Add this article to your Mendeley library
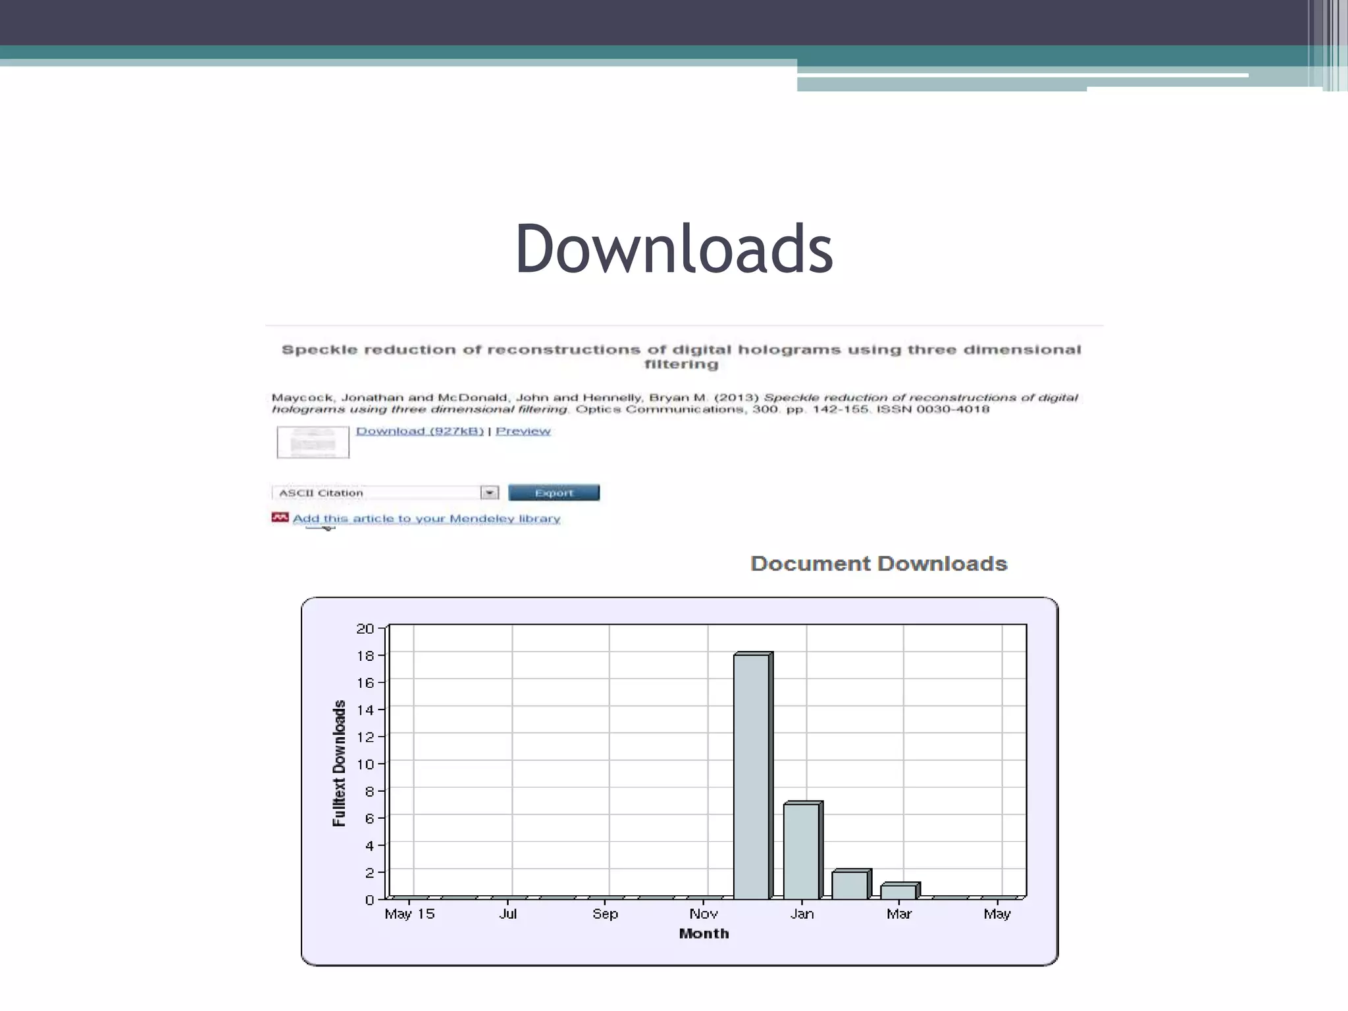 coord(427,519)
